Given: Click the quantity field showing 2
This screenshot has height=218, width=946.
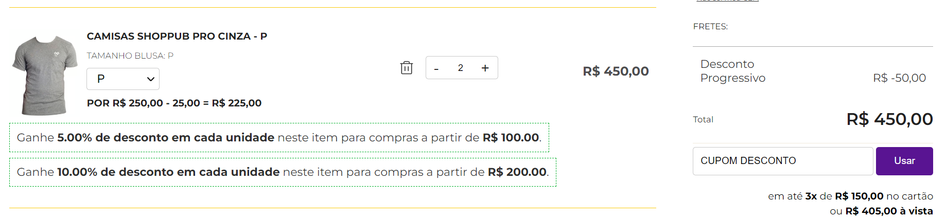Looking at the screenshot, I should point(461,68).
